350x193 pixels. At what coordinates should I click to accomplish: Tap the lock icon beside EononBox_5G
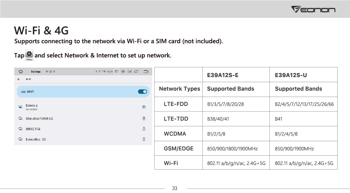pos(144,139)
